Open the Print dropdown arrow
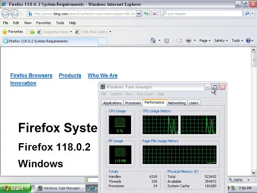The height and width of the screenshot is (193, 257). [x=195, y=41]
